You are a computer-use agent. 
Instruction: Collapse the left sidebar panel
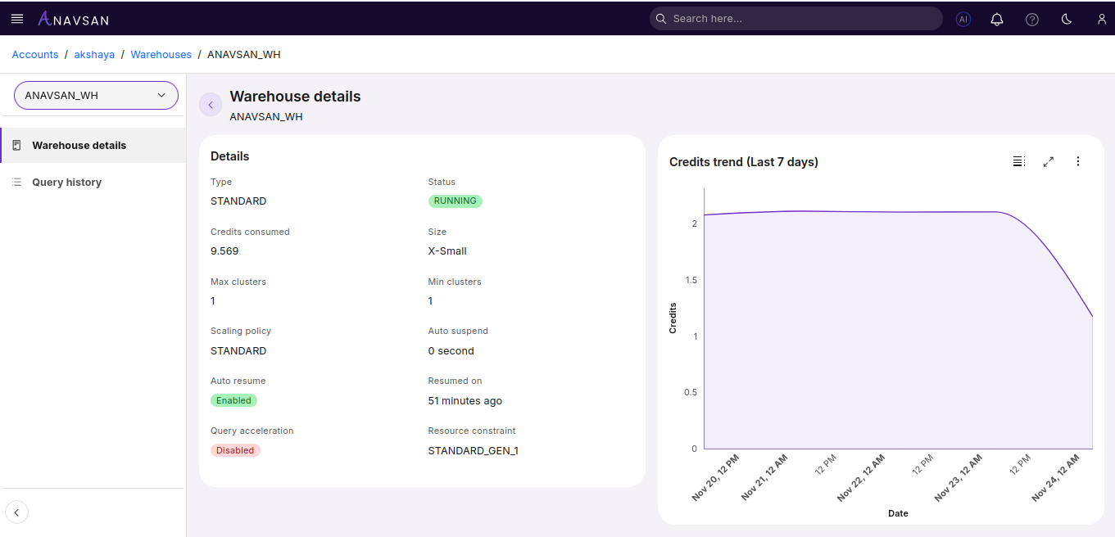tap(16, 512)
